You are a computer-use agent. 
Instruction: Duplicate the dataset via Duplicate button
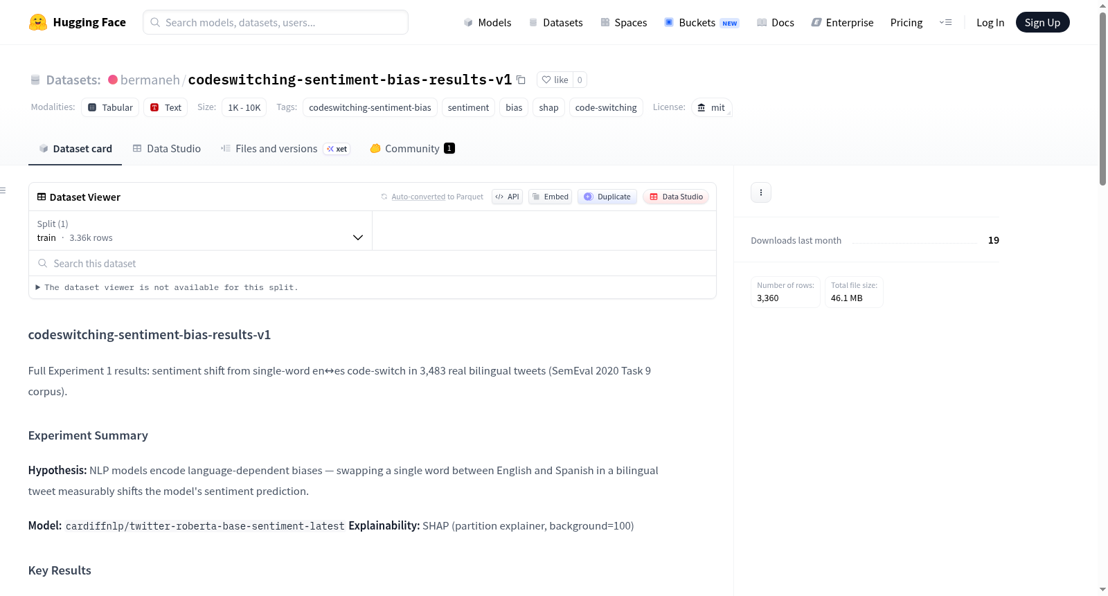[x=607, y=197]
